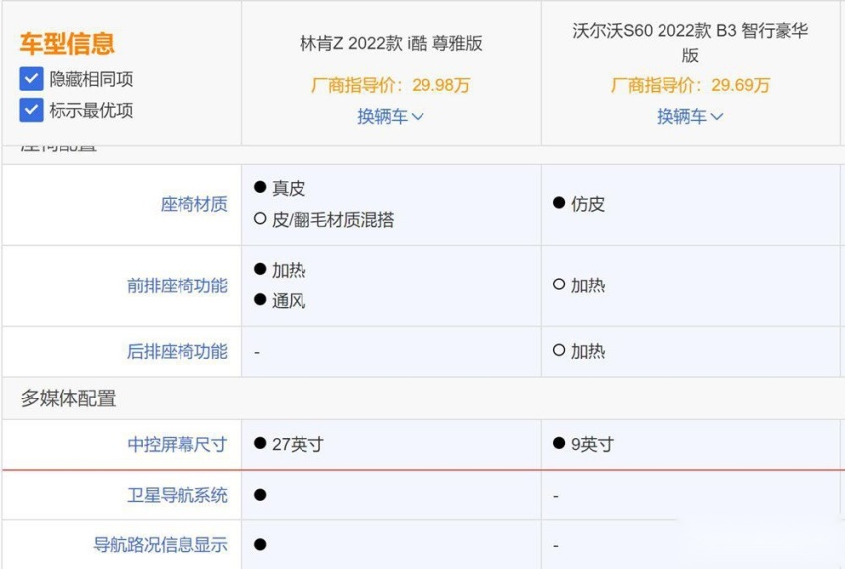This screenshot has height=569, width=845.
Task: Click the standard-equipment dot in 卫星导航系统 row
Action: click(260, 494)
